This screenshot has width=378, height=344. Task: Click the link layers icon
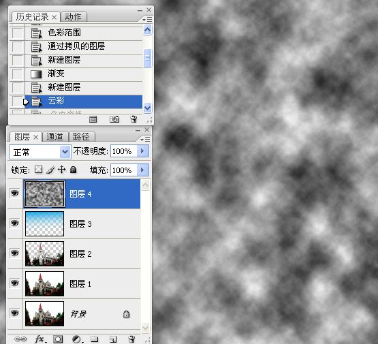[x=20, y=339]
